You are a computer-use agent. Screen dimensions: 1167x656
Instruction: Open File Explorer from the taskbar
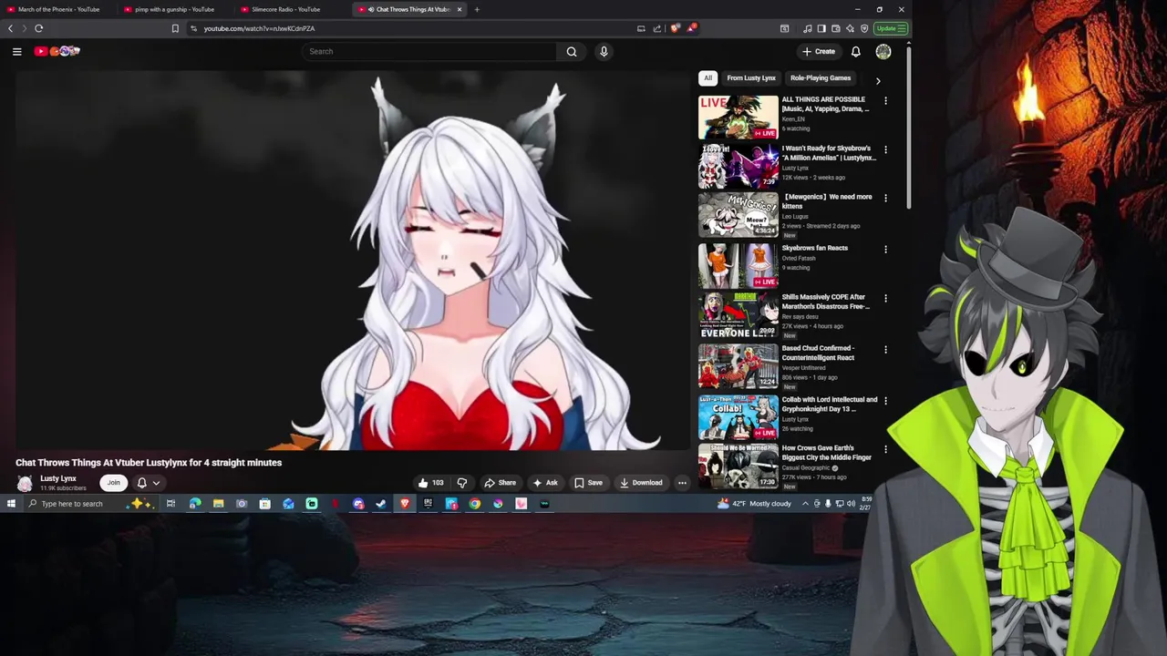218,504
